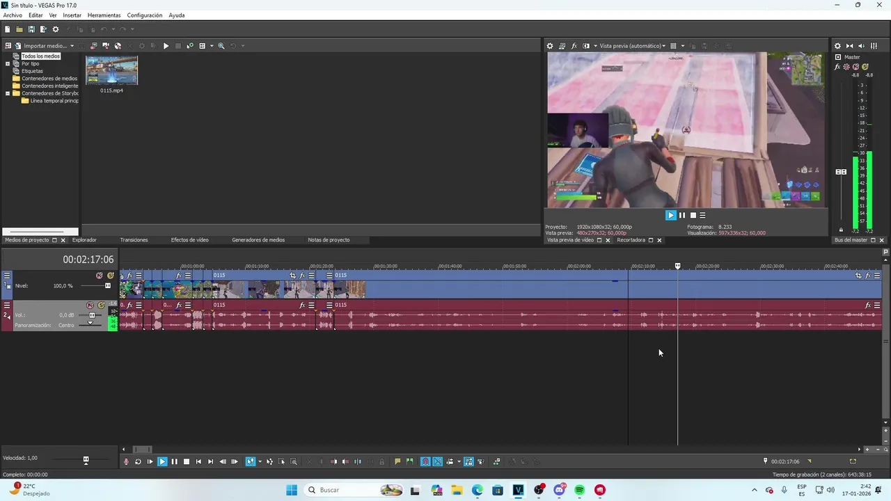Open Master bus FX icon

click(x=837, y=67)
